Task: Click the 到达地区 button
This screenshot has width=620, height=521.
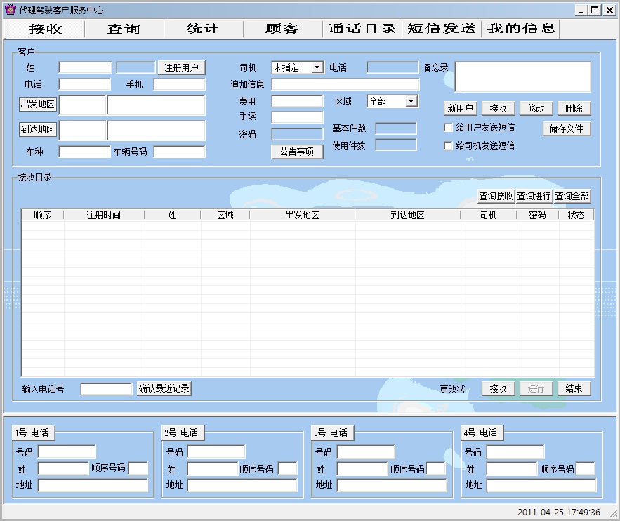Action: tap(37, 130)
